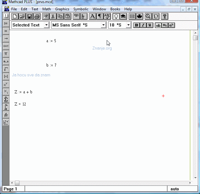This screenshot has width=200, height=194.
Task: Open the X-Y plot graph palette icon
Action: click(x=6, y=122)
